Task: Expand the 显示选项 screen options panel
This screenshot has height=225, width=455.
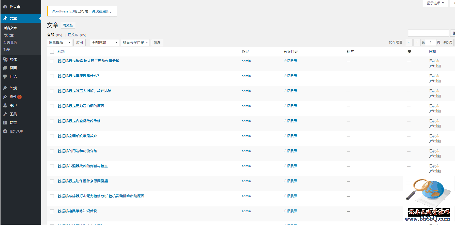Action: 435,3
